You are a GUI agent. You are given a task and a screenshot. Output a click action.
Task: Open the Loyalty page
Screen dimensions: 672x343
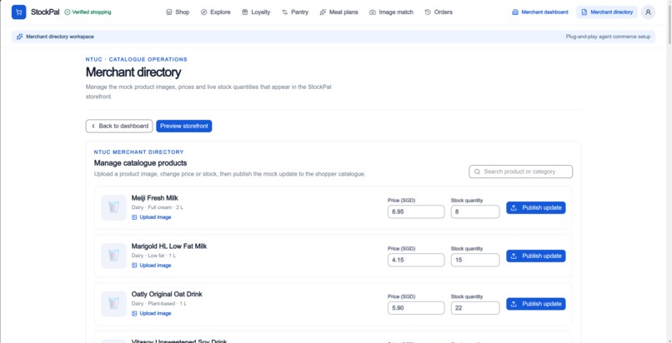click(x=256, y=12)
